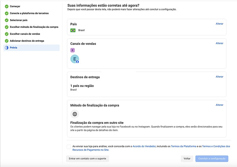Click Alterar for Método de finalização da compra

[x=219, y=105]
